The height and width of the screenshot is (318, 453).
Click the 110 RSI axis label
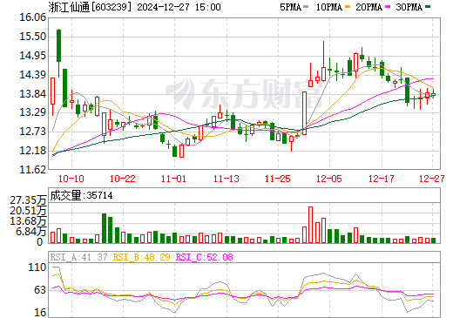pyautogui.click(x=37, y=267)
